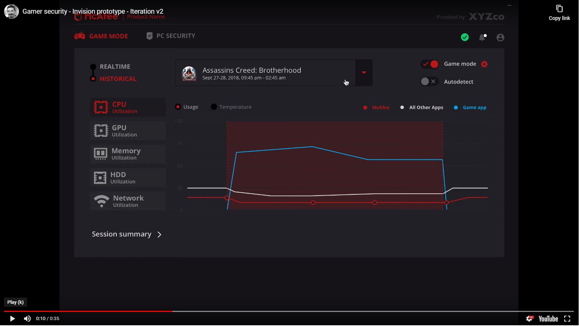This screenshot has height=326, width=579.
Task: Mute the video volume speaker
Action: [x=27, y=319]
